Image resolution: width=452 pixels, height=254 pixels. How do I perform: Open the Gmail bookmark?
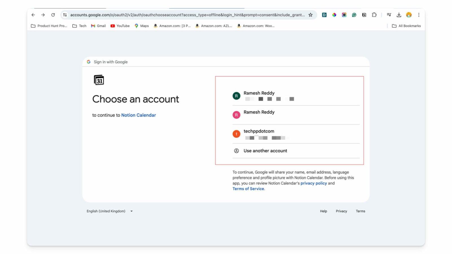coord(98,26)
